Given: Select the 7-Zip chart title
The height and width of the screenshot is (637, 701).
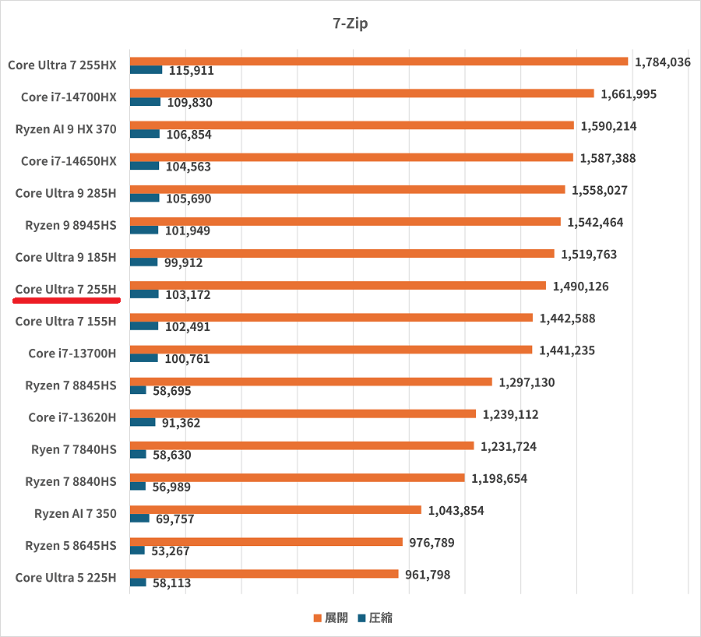Looking at the screenshot, I should (x=350, y=23).
